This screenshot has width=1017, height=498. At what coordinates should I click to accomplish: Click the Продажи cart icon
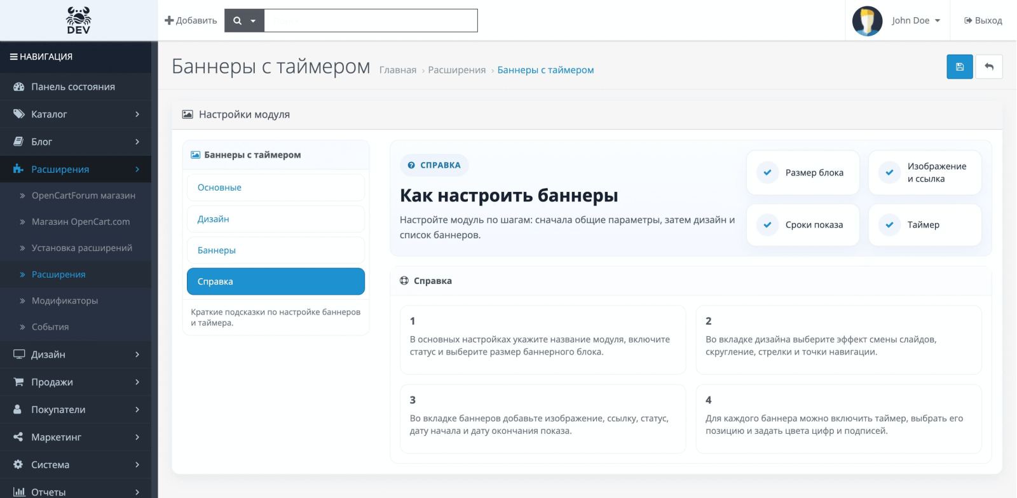coord(18,382)
